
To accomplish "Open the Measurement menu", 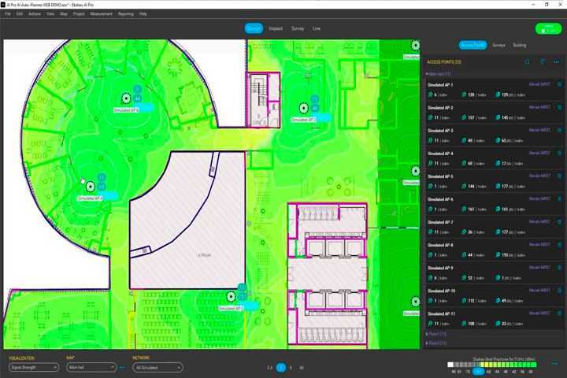I will coord(102,13).
